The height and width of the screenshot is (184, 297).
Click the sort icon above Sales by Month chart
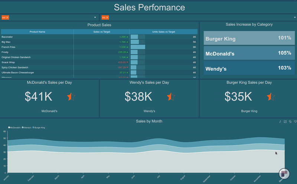[x=280, y=122]
